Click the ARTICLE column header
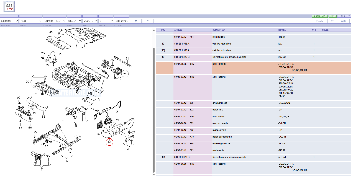 point(178,30)
